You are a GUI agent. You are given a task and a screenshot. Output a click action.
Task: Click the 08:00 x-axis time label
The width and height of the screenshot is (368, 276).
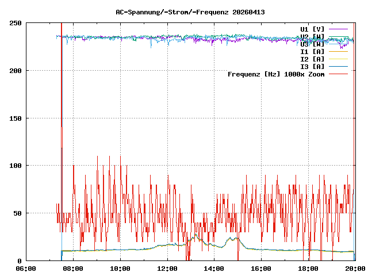coord(73,268)
